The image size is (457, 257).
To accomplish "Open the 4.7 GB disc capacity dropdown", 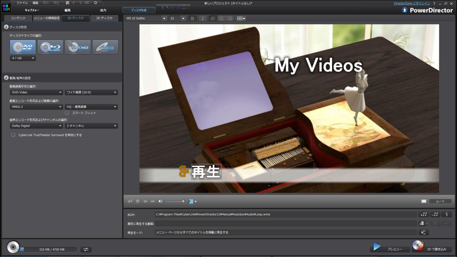I will pos(23,58).
